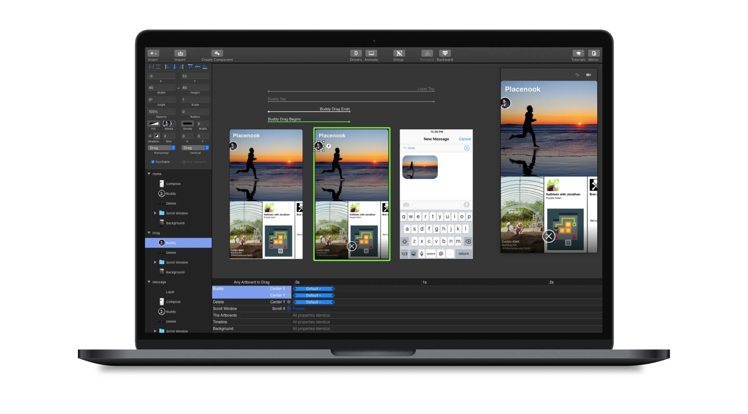Click the distribute horizontally icon

[x=151, y=67]
